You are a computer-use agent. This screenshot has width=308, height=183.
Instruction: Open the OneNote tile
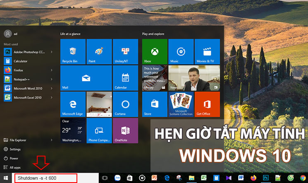tap(125, 130)
